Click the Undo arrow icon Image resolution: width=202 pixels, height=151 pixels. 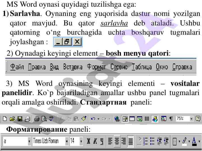(x=93, y=119)
